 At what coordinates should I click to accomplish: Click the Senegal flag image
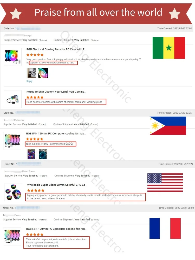[x=169, y=48]
